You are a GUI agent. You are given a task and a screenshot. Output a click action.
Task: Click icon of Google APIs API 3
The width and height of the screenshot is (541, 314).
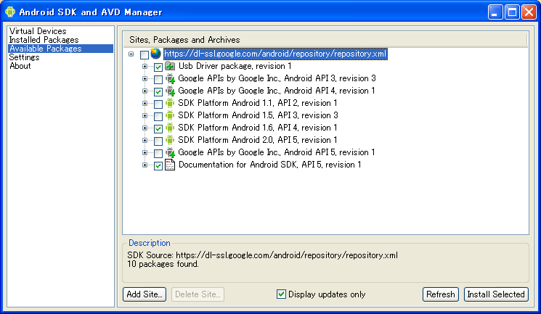click(170, 78)
